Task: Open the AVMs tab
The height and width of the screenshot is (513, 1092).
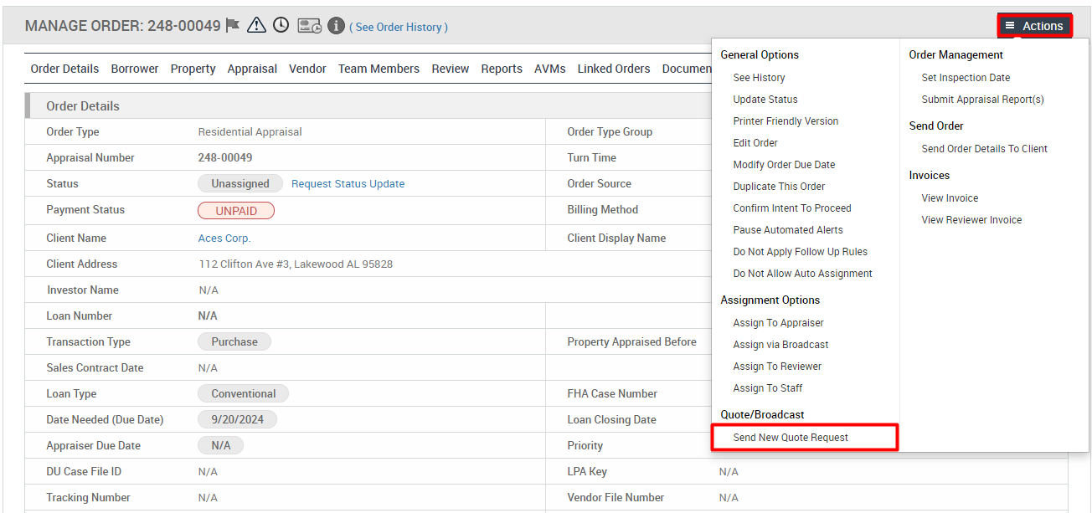Action: pyautogui.click(x=550, y=69)
